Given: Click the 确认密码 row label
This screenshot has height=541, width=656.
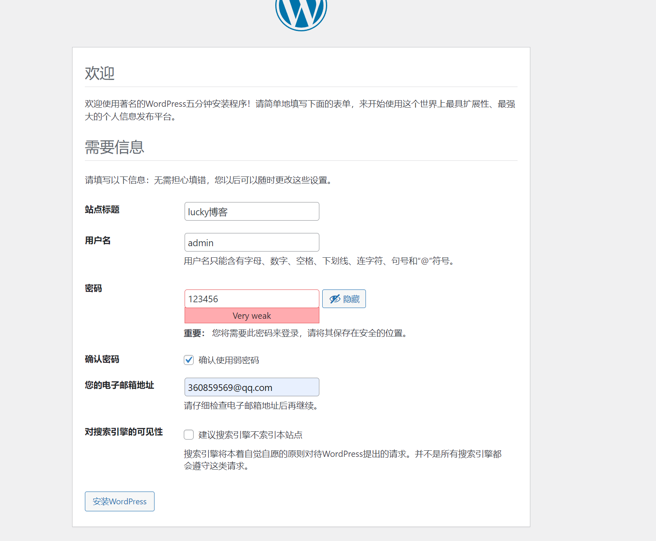Looking at the screenshot, I should pos(102,359).
